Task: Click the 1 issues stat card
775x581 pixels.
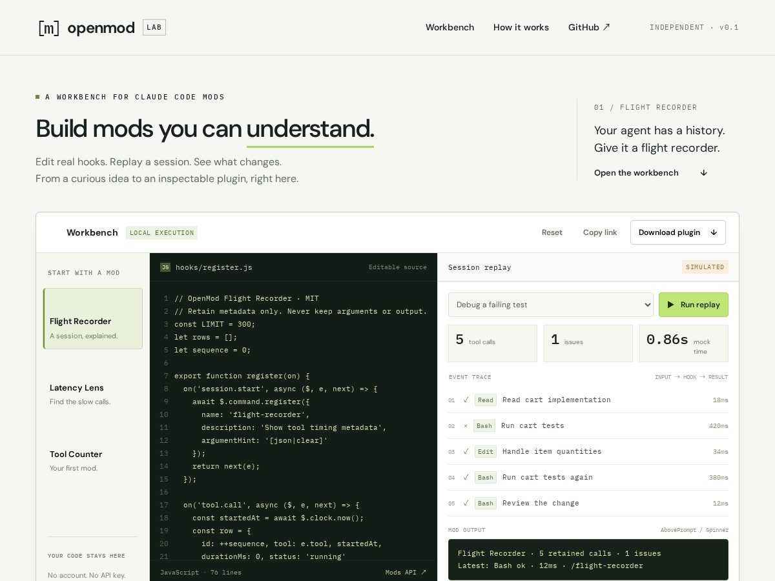Action: pyautogui.click(x=588, y=343)
